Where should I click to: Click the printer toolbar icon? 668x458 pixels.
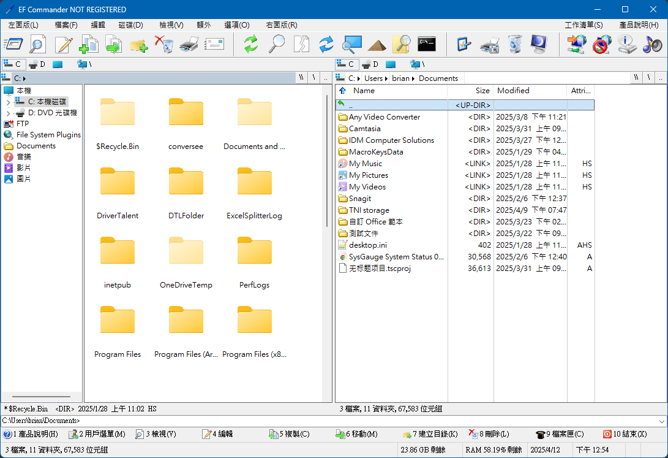(189, 44)
